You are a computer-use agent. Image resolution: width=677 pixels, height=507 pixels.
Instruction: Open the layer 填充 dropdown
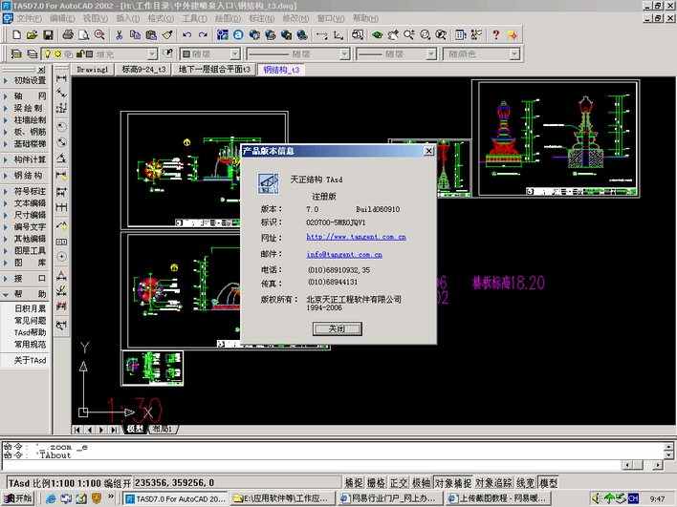point(152,53)
